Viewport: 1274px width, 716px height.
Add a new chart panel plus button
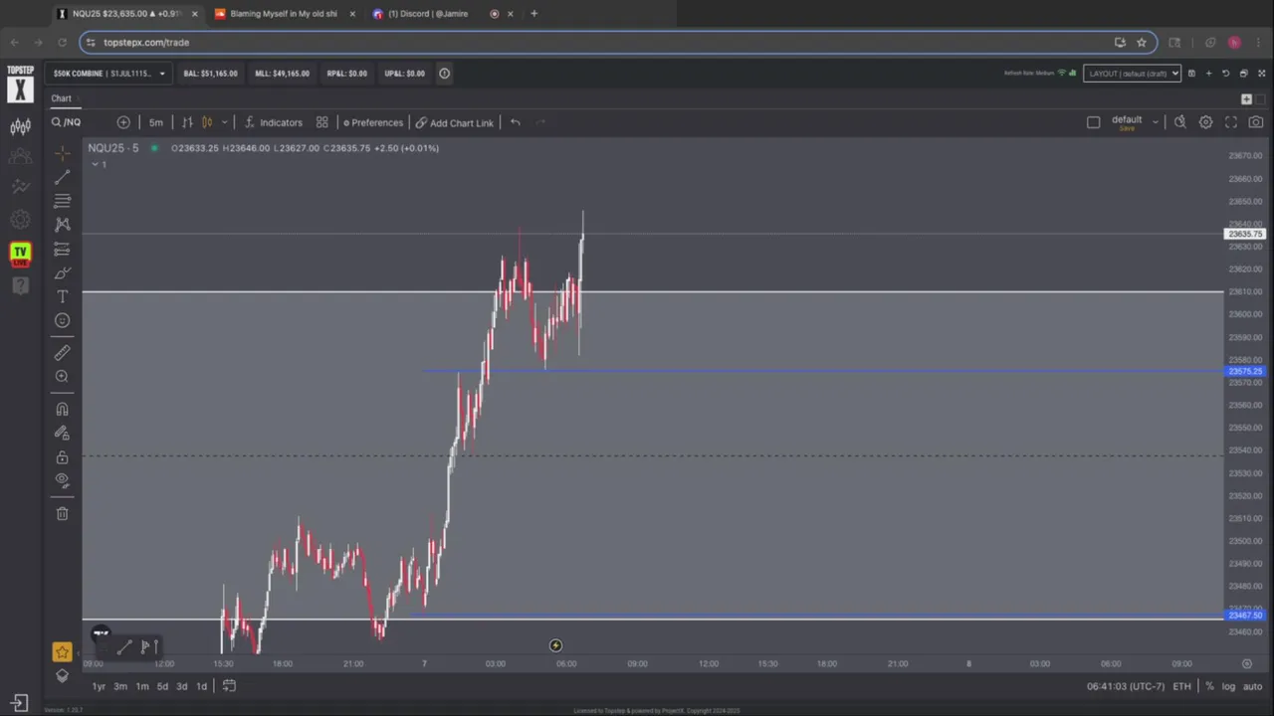point(1246,98)
